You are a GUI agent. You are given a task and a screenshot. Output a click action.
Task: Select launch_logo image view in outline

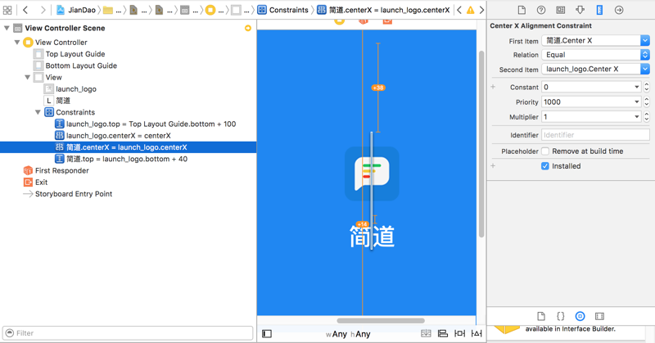click(76, 89)
